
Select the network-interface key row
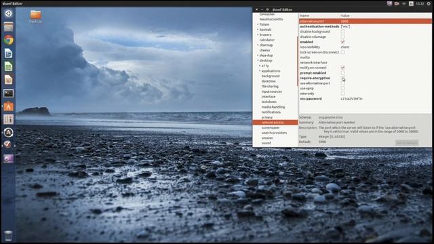coord(365,62)
